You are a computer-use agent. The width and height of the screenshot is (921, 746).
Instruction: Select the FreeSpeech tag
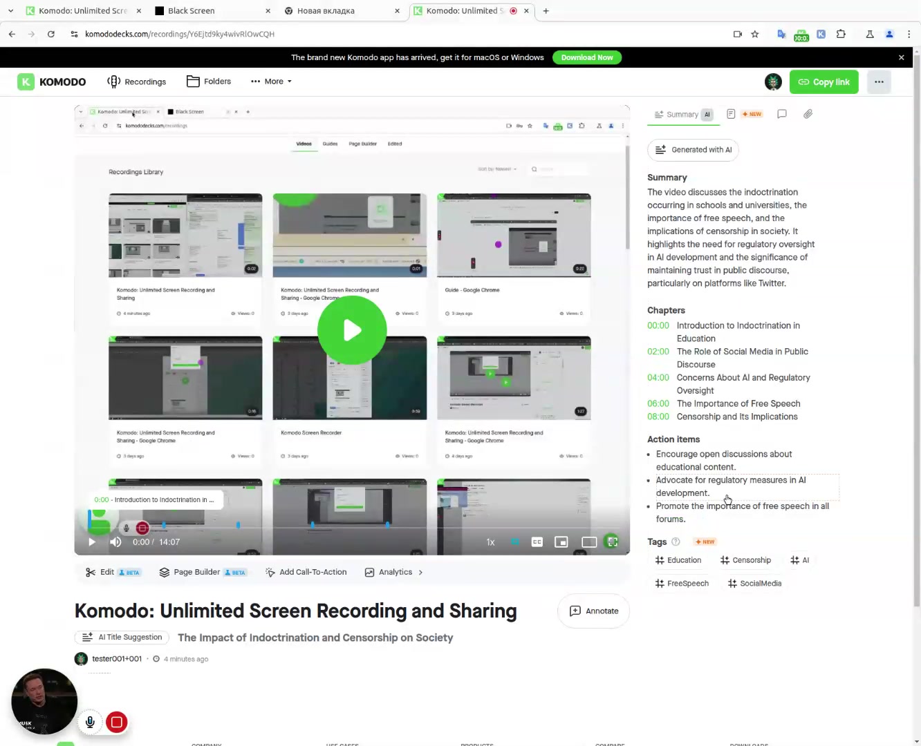[x=682, y=584]
